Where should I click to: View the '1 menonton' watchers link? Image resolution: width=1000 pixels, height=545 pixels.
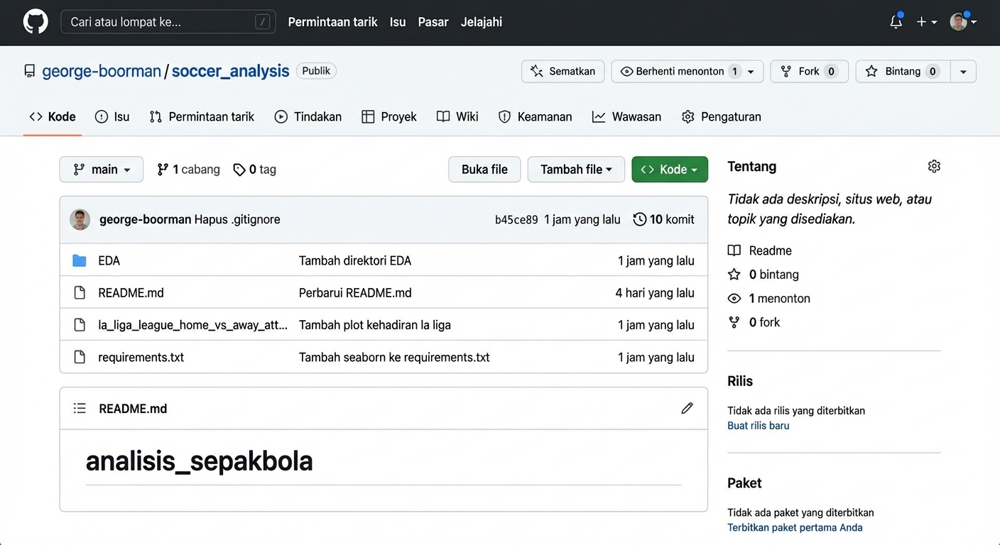click(769, 299)
